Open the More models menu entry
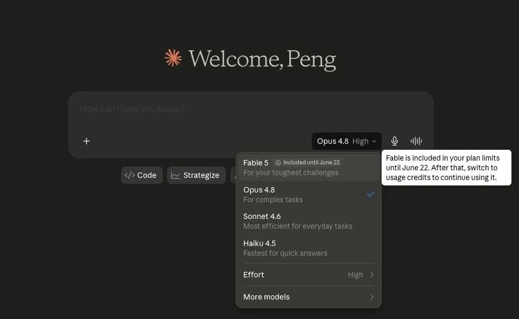The height and width of the screenshot is (319, 519). 309,297
